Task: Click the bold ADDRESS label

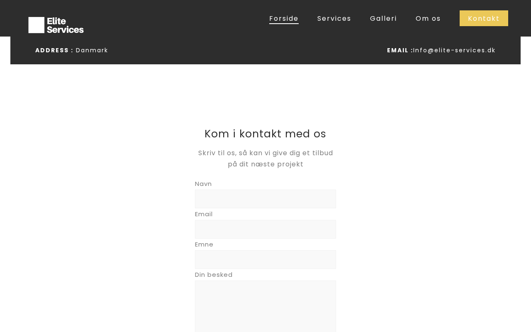Action: pos(54,50)
